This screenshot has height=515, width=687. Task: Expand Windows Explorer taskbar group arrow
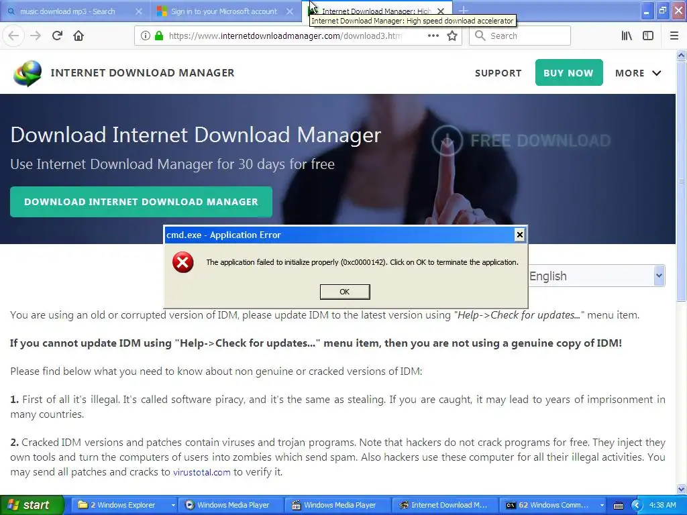(x=173, y=505)
